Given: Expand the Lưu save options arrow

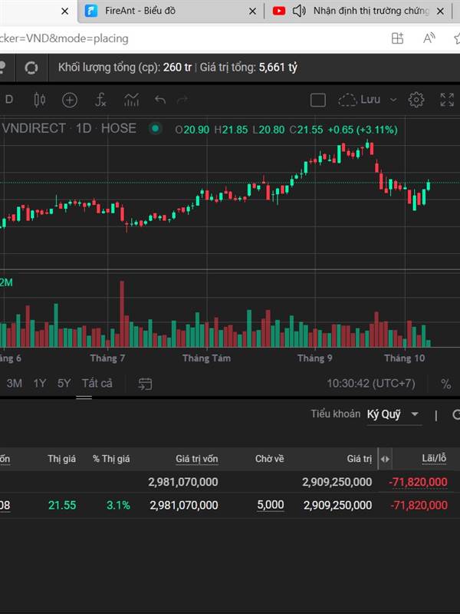Looking at the screenshot, I should (x=393, y=100).
